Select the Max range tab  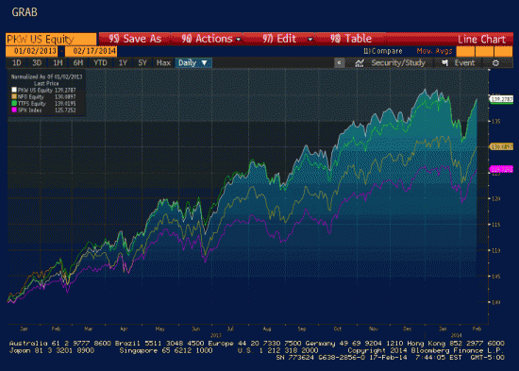163,63
